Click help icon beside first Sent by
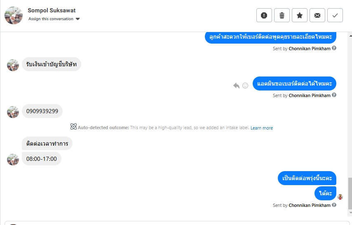Image resolution: width=352 pixels, height=225 pixels. point(334,48)
